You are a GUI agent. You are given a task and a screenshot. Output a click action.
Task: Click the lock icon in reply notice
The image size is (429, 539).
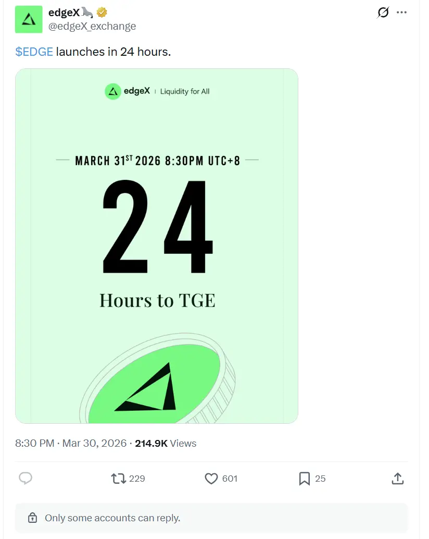[32, 518]
